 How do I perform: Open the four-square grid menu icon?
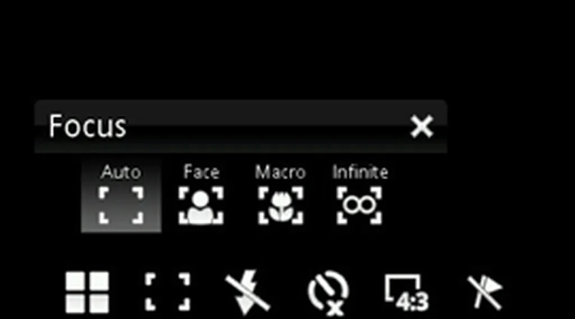point(87,292)
